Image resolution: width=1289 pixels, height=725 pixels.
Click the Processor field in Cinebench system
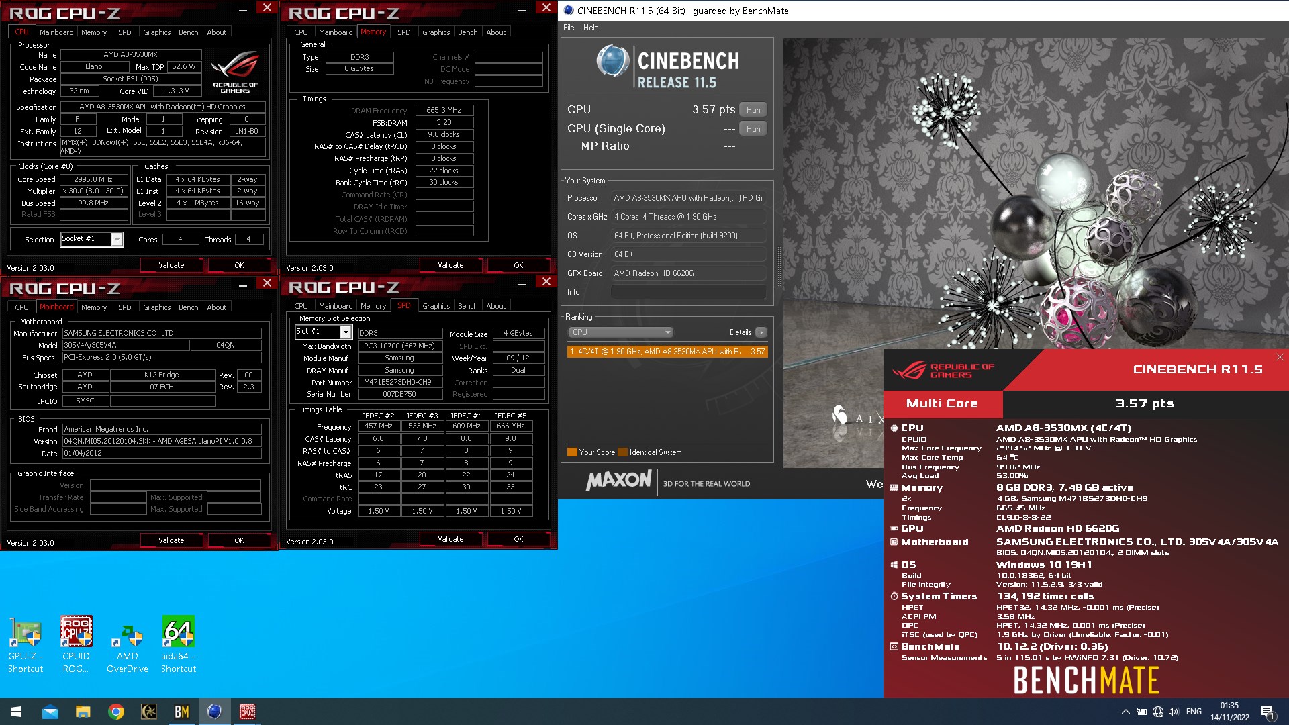tap(688, 198)
